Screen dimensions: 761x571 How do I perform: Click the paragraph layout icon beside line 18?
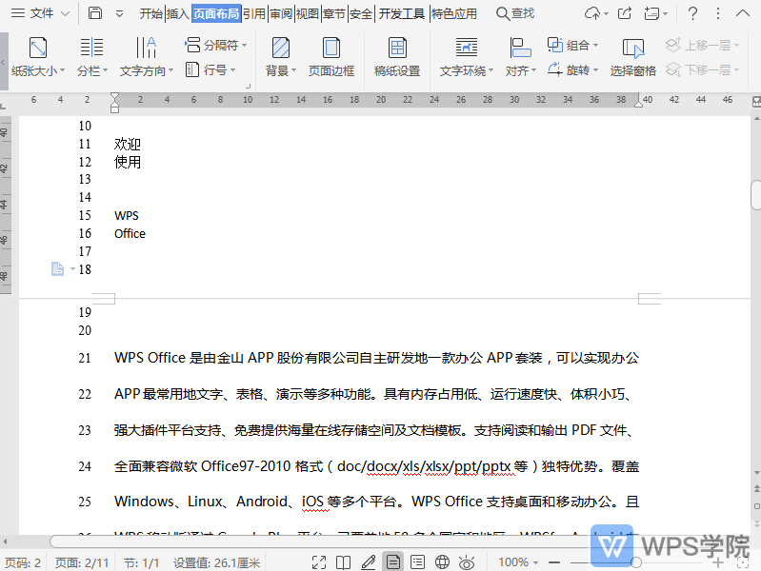(x=57, y=268)
